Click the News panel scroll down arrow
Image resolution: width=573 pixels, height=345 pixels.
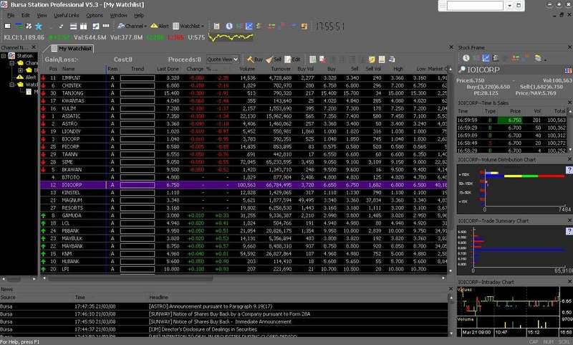coord(451,334)
